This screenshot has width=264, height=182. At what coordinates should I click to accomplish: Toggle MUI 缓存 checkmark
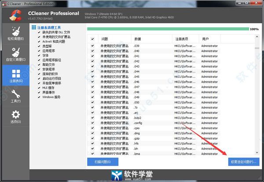click(39, 88)
